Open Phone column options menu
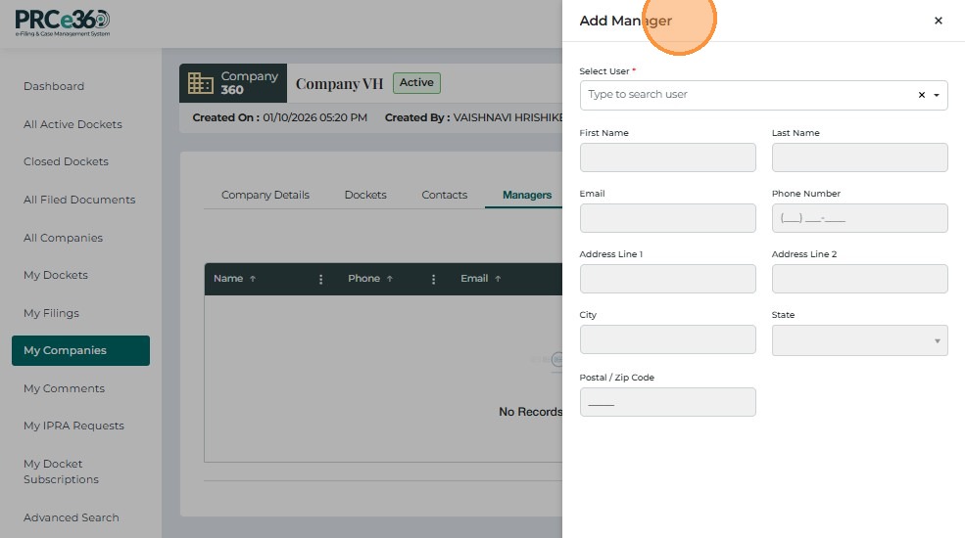 pos(433,279)
